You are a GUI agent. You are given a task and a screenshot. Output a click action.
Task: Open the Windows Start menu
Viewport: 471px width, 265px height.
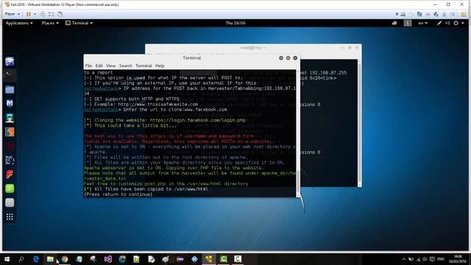(7, 259)
